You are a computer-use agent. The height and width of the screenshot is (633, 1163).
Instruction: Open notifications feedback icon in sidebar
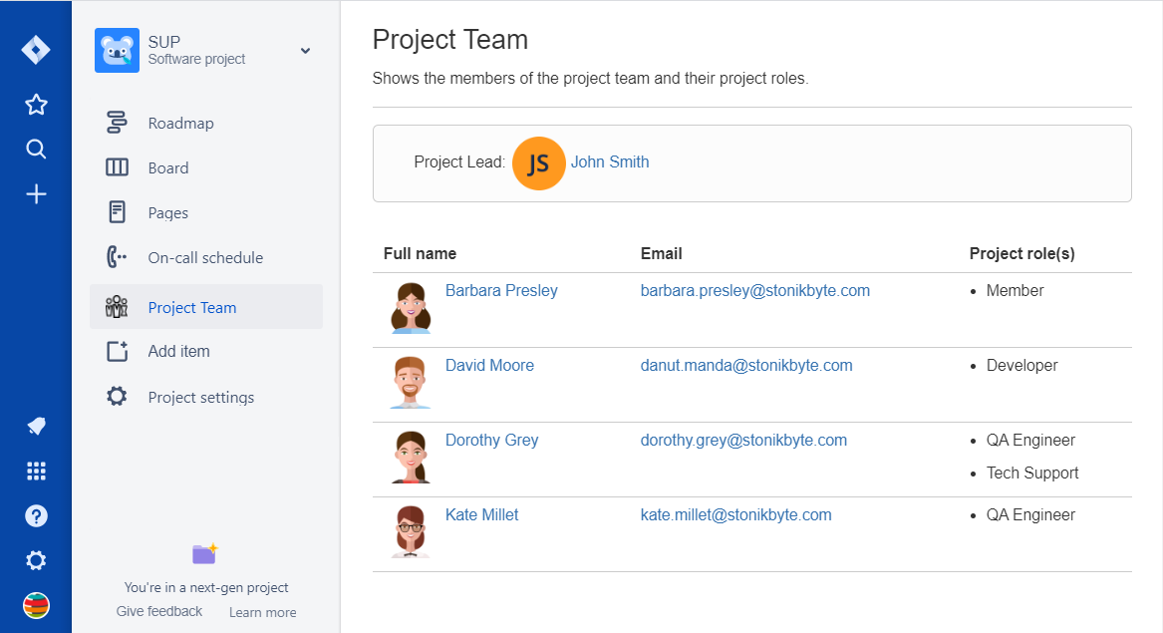click(36, 427)
